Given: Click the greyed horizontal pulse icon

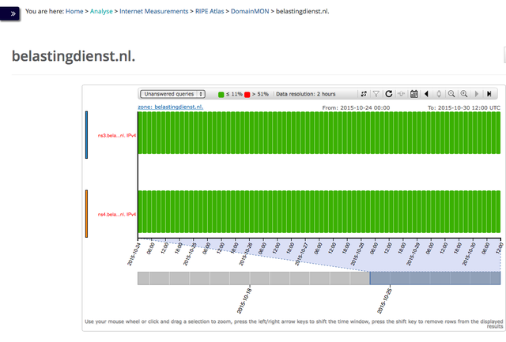Looking at the screenshot, I should [401, 94].
